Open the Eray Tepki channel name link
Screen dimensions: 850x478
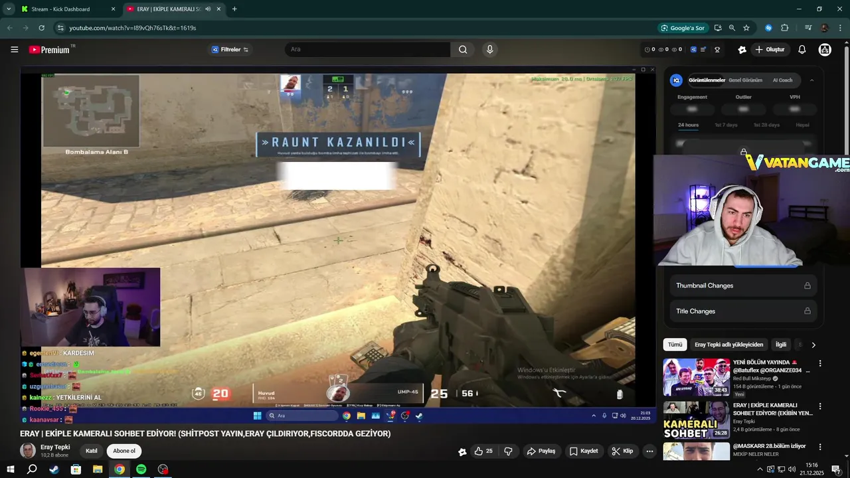pos(55,447)
